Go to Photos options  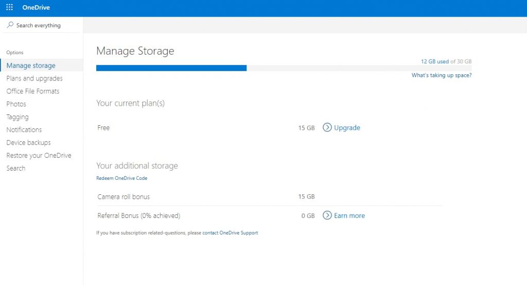16,104
